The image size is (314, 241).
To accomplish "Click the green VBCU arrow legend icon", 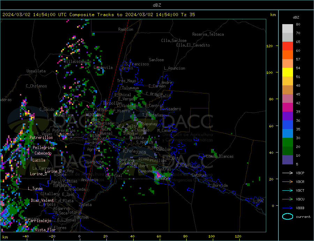I will pos(287,199).
